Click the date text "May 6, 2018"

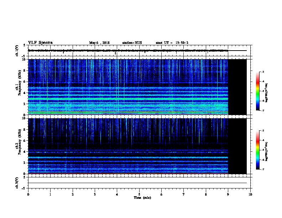coord(99,43)
